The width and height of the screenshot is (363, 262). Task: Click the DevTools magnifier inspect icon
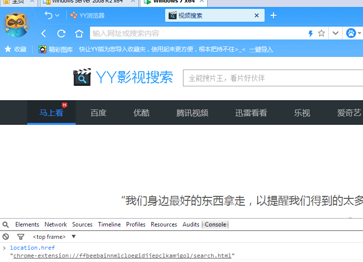click(5, 225)
